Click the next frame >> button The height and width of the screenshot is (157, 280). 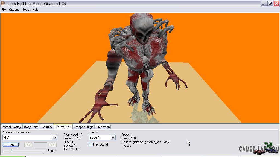coord(53,145)
